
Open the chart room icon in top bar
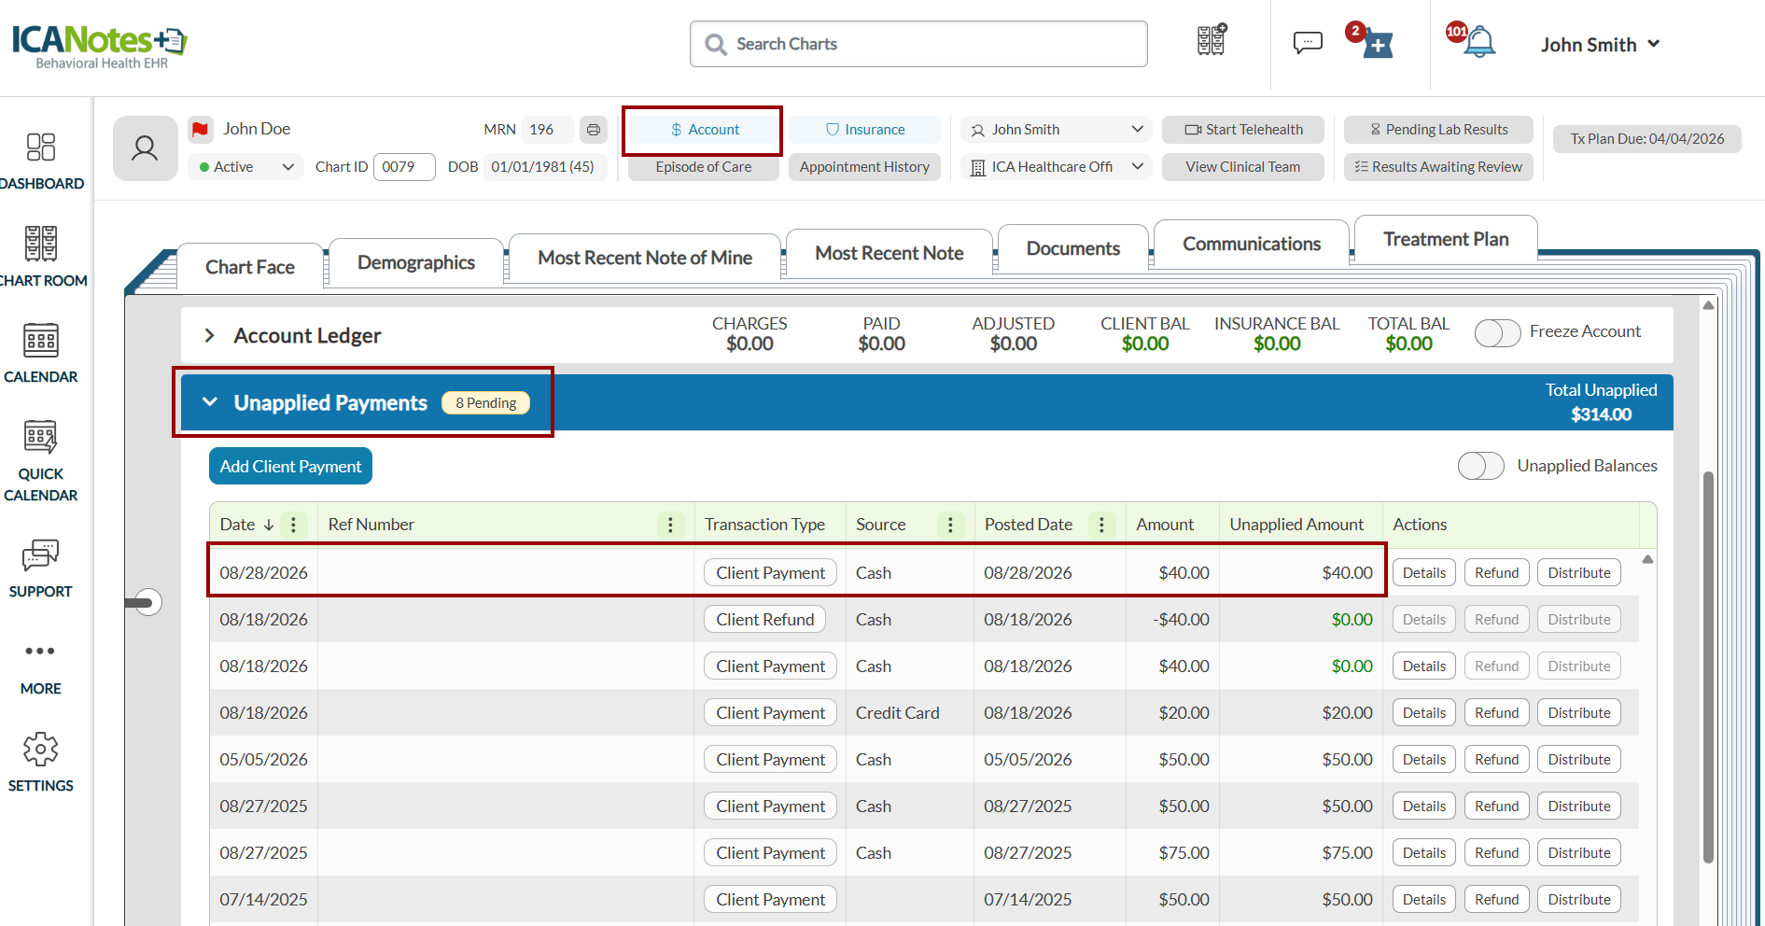[1212, 40]
